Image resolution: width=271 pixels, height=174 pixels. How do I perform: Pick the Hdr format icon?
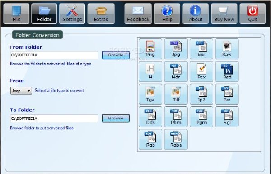click(x=176, y=71)
